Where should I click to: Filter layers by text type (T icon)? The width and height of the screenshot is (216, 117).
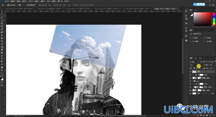point(207,62)
